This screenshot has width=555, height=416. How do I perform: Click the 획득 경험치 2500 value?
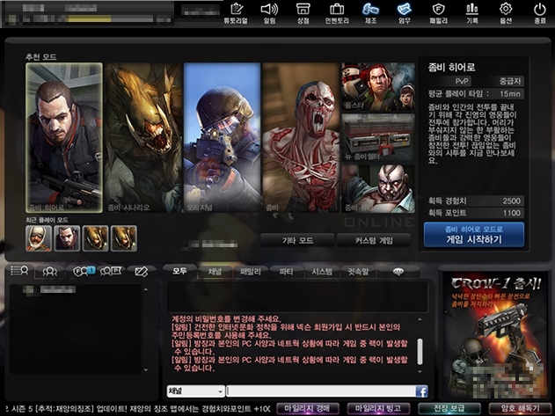[512, 201]
